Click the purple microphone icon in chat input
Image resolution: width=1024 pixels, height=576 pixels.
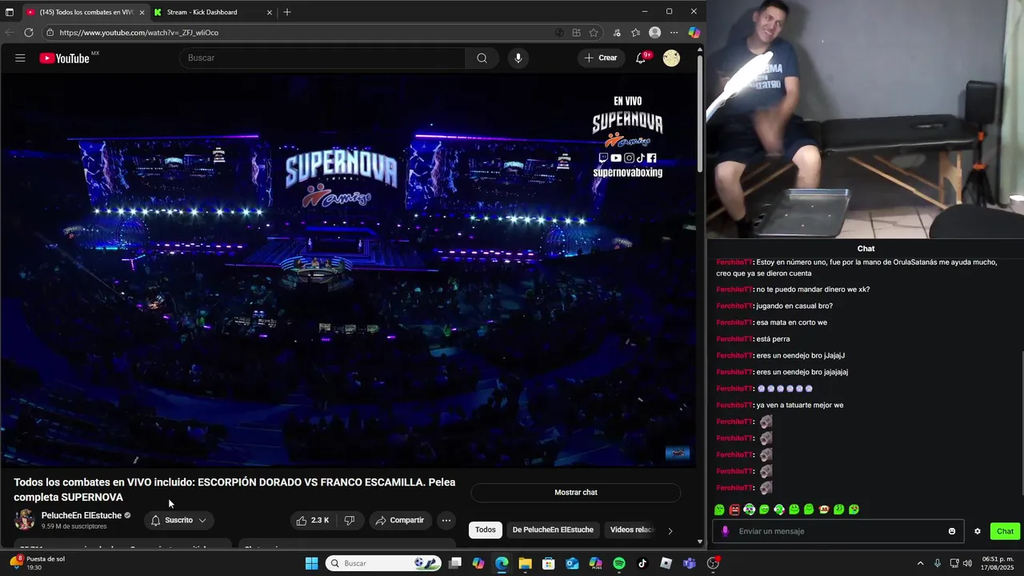coord(726,531)
